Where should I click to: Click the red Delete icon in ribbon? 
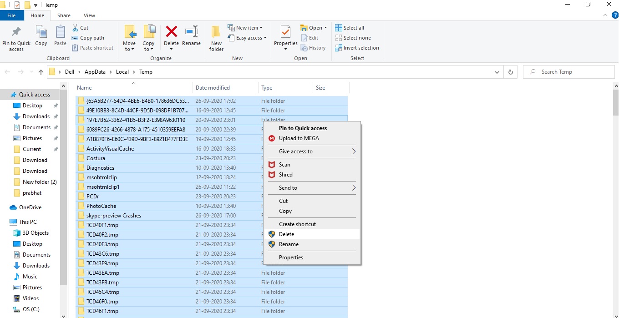click(171, 32)
